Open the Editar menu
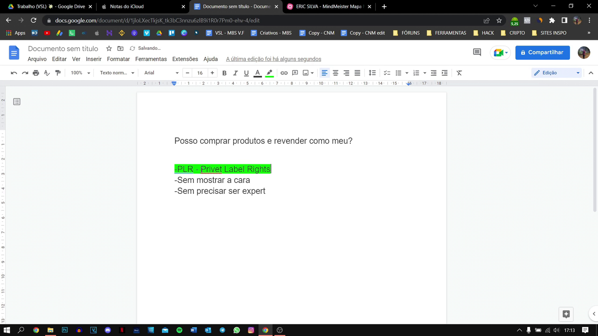 click(x=59, y=59)
